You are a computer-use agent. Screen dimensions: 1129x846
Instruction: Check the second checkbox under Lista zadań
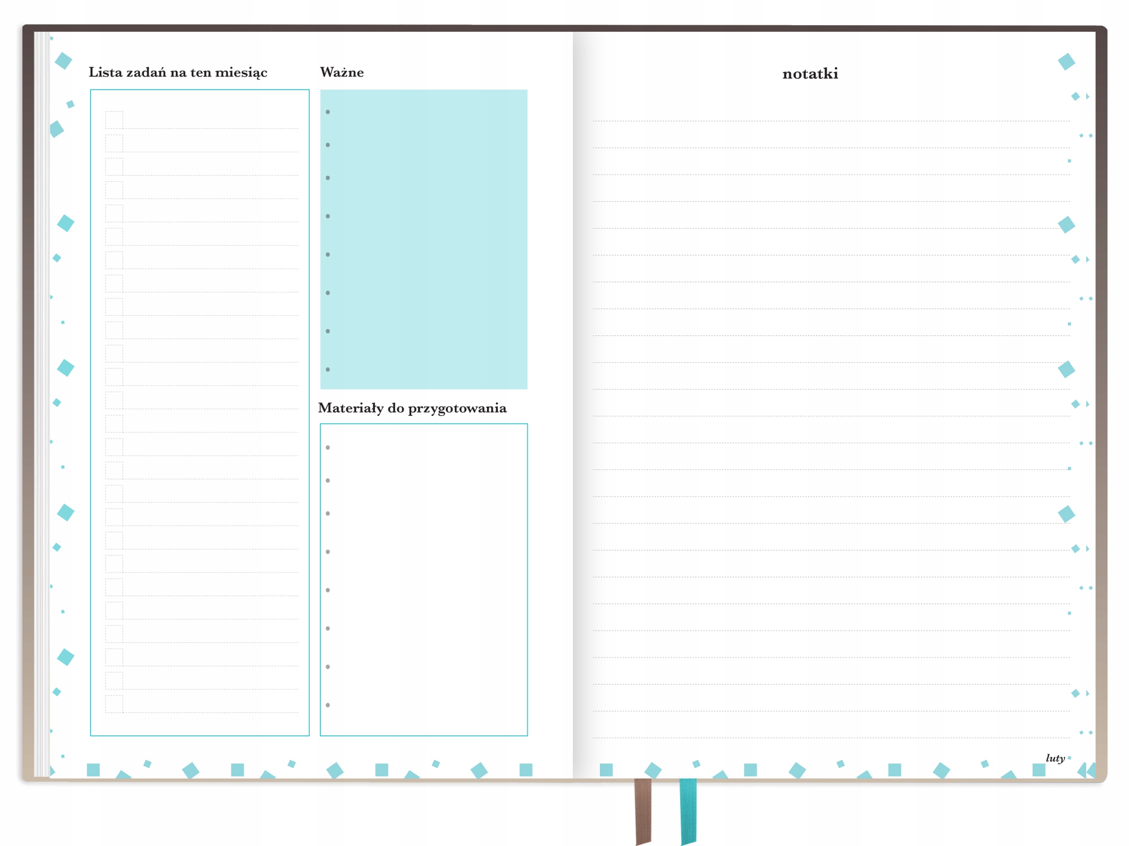(114, 143)
